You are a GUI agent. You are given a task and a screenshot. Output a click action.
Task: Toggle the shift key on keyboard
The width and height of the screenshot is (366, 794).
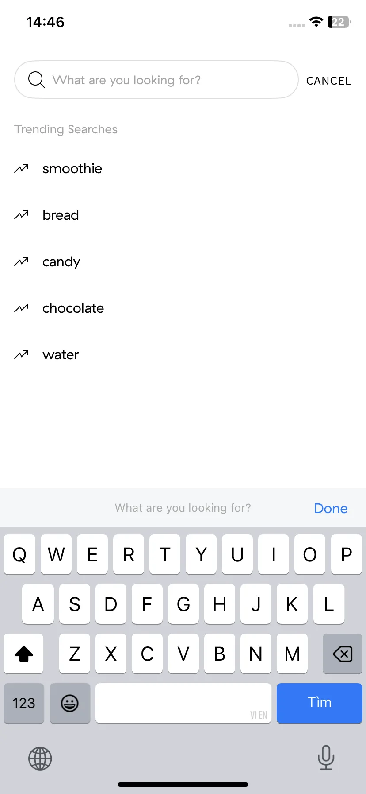click(24, 654)
